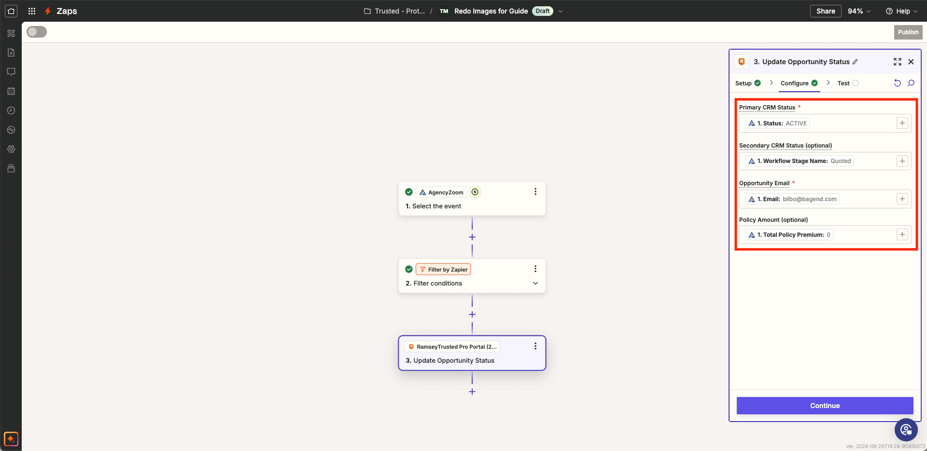Open the apps grid launcher icon
This screenshot has width=927, height=451.
(x=32, y=11)
